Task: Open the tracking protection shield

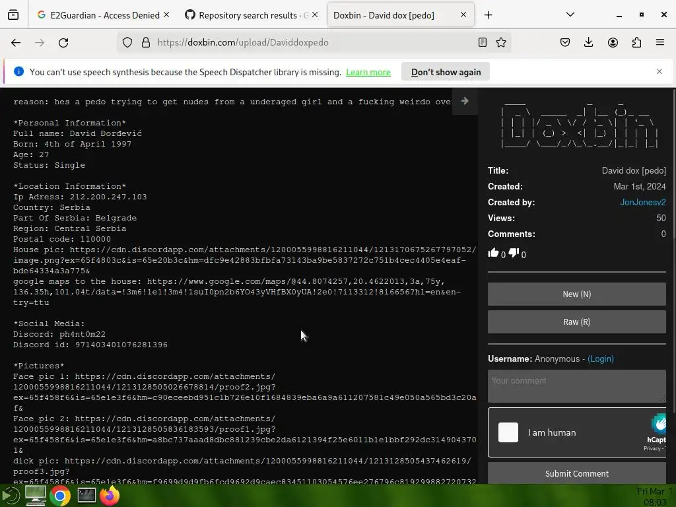Action: coord(127,42)
